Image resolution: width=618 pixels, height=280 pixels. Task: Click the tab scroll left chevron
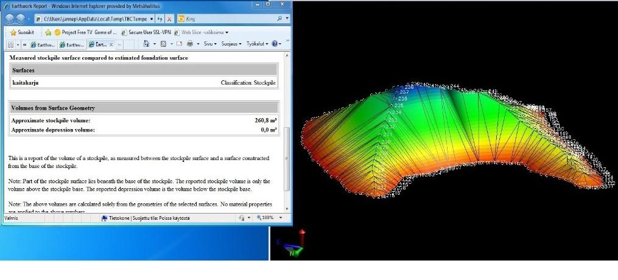click(25, 44)
